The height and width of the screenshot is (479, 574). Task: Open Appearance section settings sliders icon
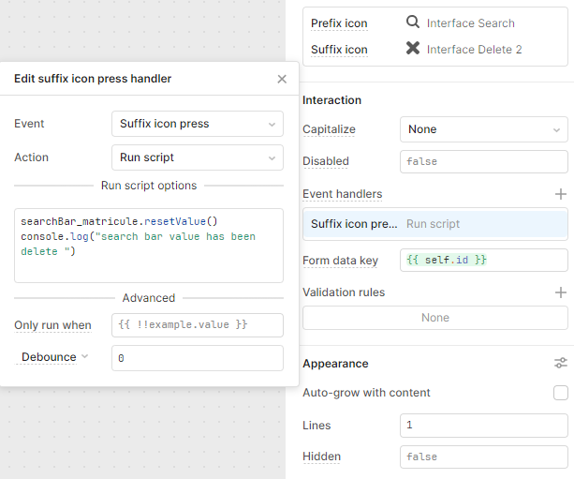(561, 363)
